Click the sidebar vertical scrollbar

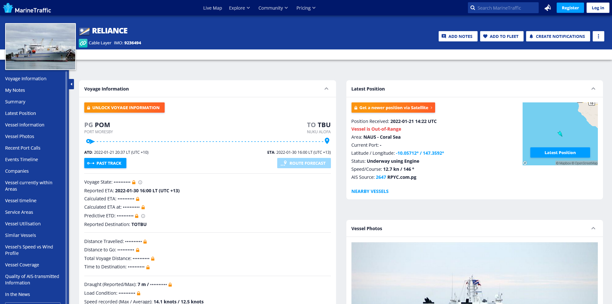[x=66, y=187]
